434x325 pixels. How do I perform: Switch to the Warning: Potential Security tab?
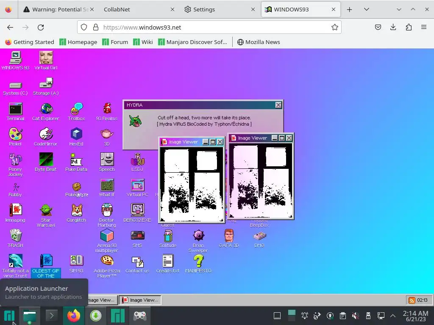tap(58, 9)
